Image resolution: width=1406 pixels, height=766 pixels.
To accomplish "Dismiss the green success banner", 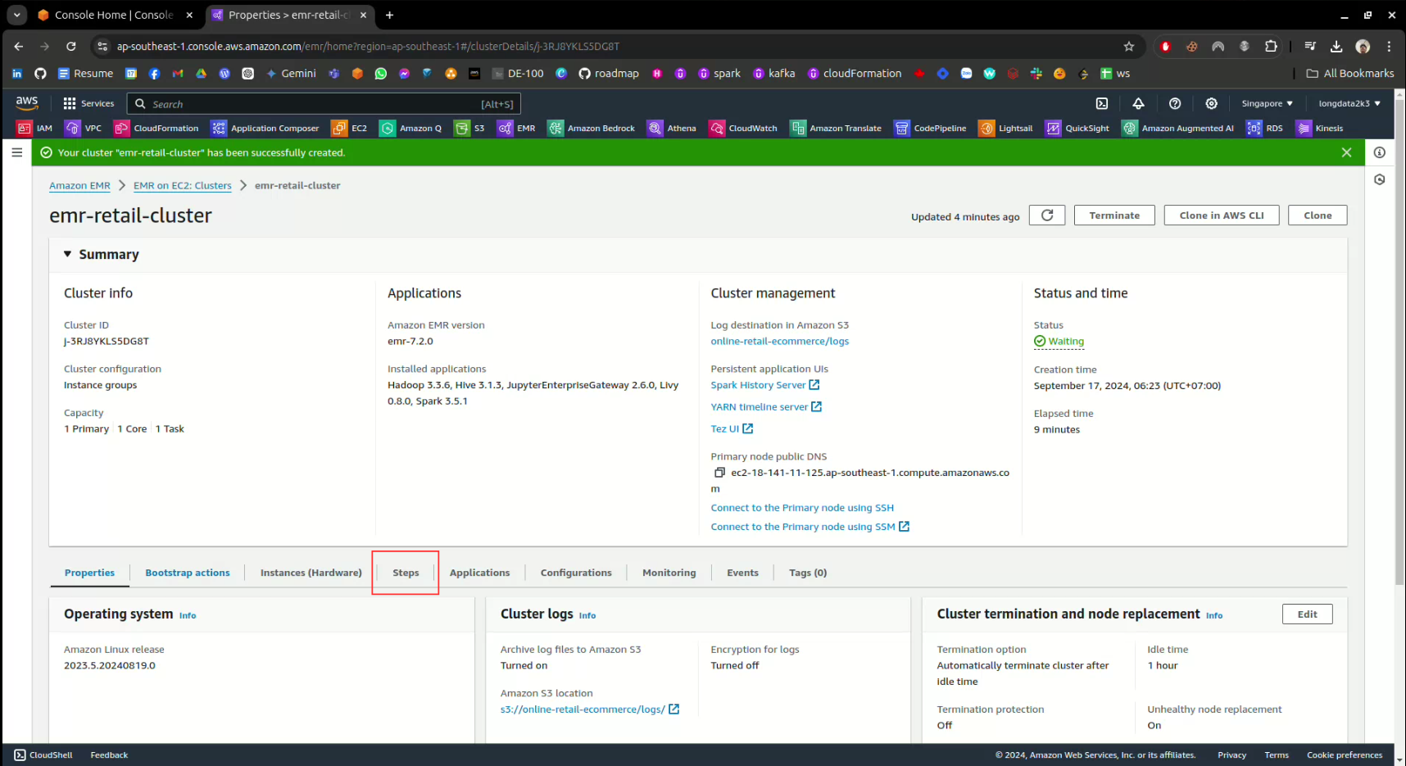I will (x=1346, y=152).
